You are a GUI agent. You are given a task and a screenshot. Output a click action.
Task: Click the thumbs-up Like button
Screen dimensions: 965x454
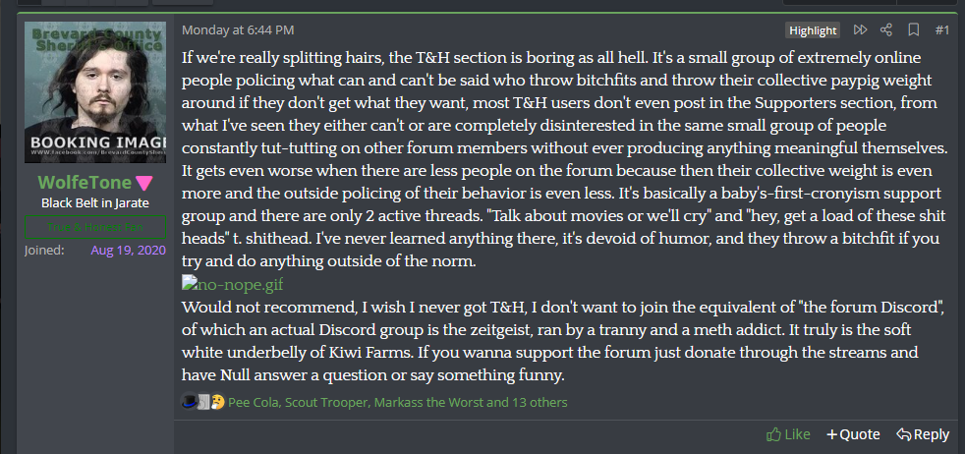(788, 434)
